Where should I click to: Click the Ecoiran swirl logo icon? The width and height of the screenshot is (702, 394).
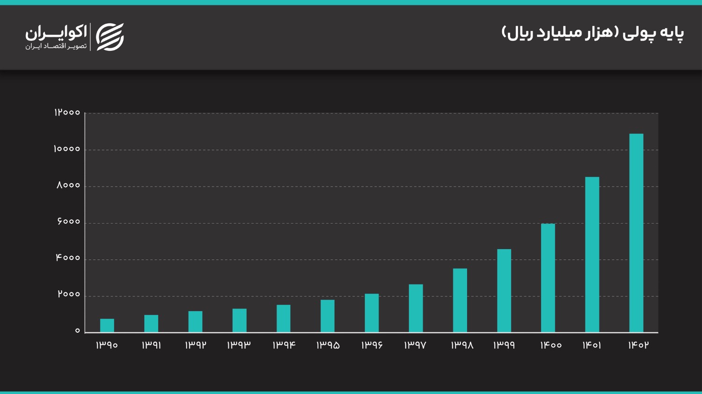pyautogui.click(x=110, y=37)
